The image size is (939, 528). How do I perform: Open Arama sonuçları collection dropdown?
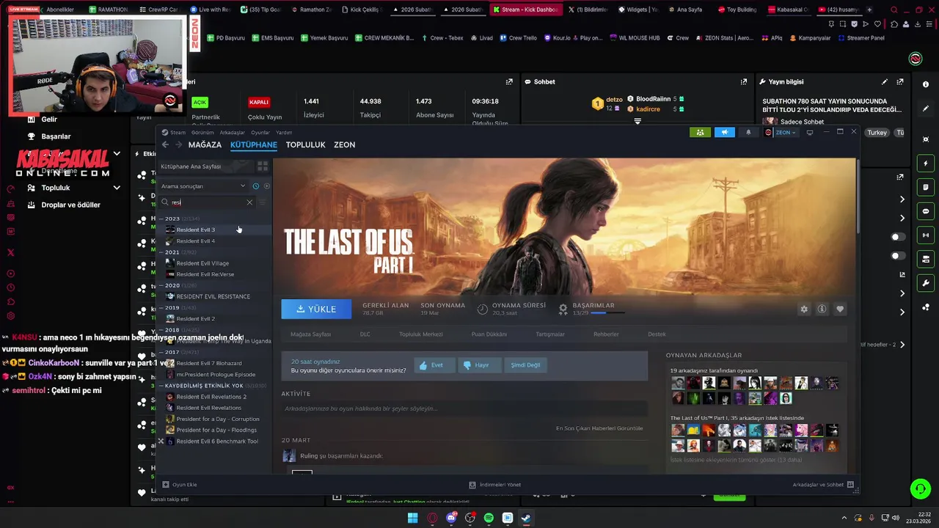coord(203,186)
